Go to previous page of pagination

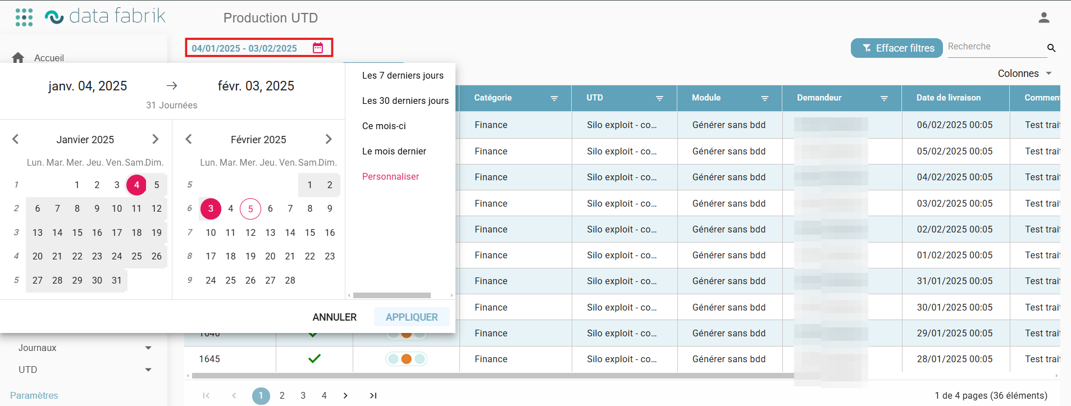(234, 395)
